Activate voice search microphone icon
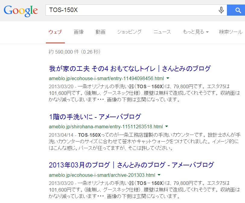Viewport: 245px width, 203px height. point(221,10)
